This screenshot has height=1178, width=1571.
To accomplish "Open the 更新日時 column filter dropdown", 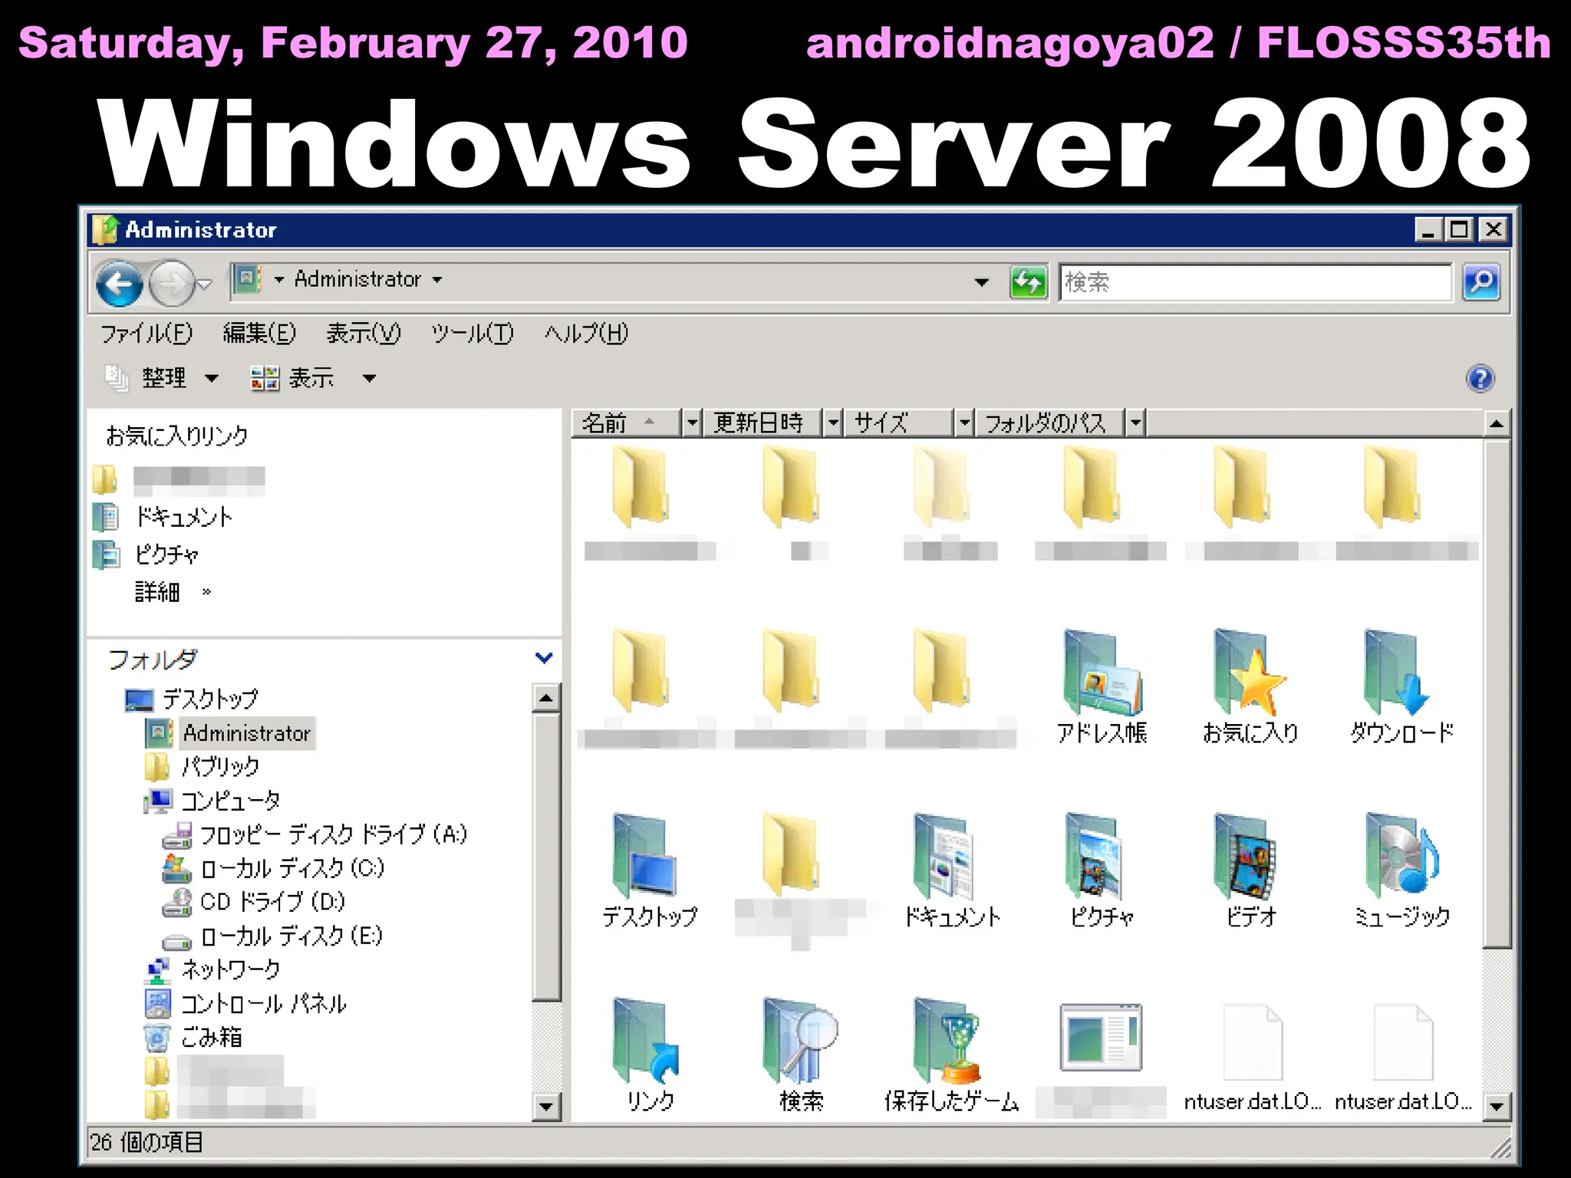I will 832,423.
